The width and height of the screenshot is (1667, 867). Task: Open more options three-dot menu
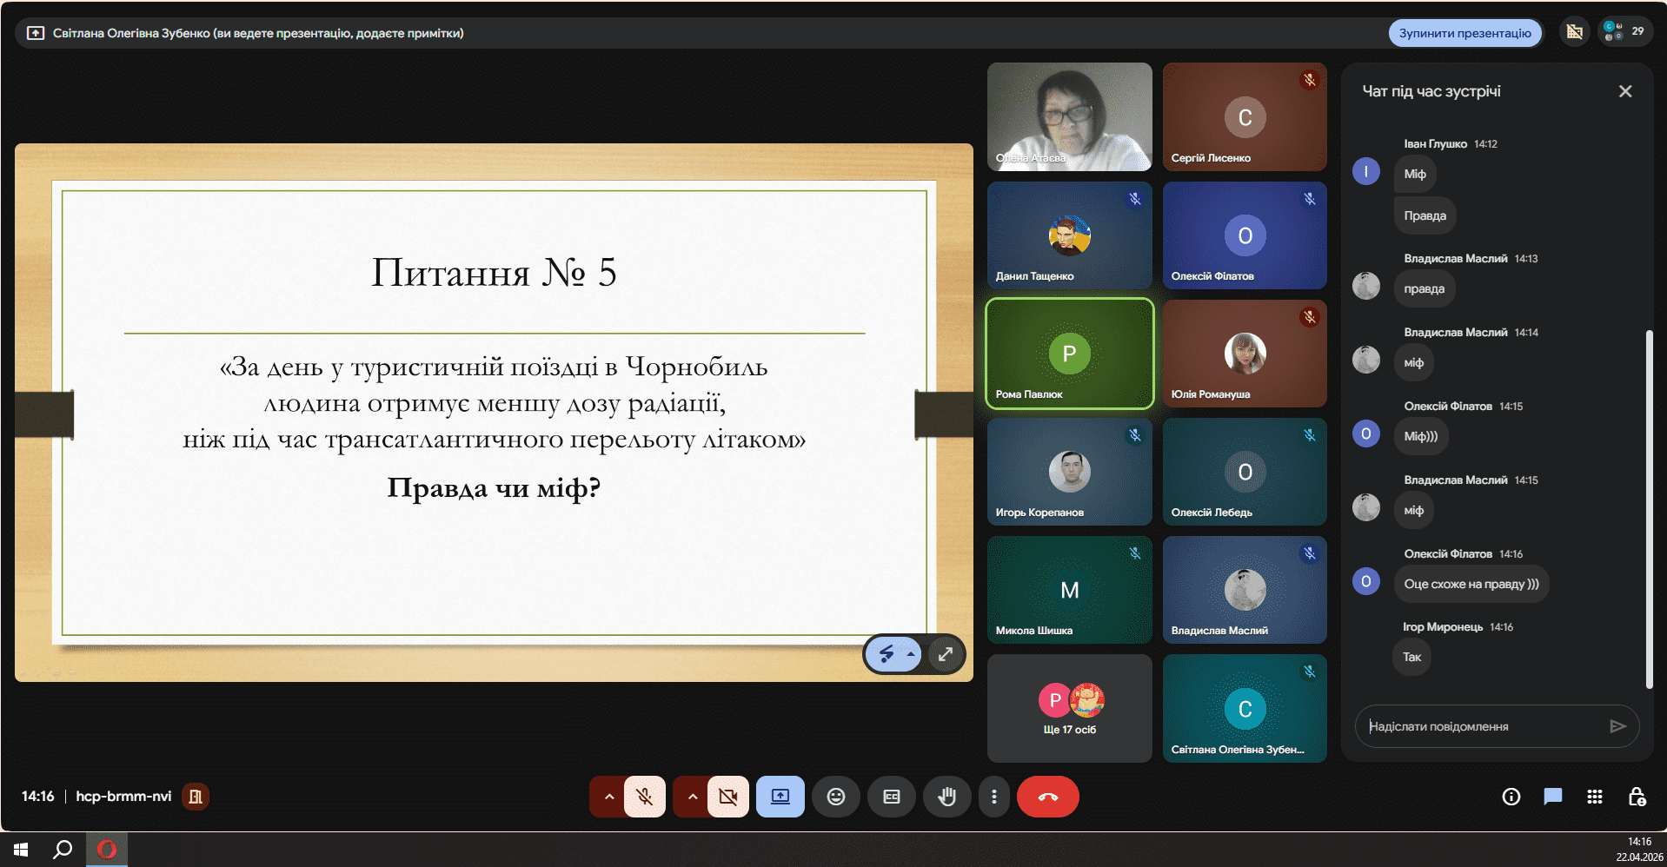(993, 797)
